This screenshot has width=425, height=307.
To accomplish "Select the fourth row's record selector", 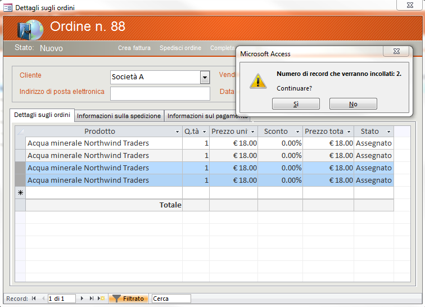I will tap(20, 180).
